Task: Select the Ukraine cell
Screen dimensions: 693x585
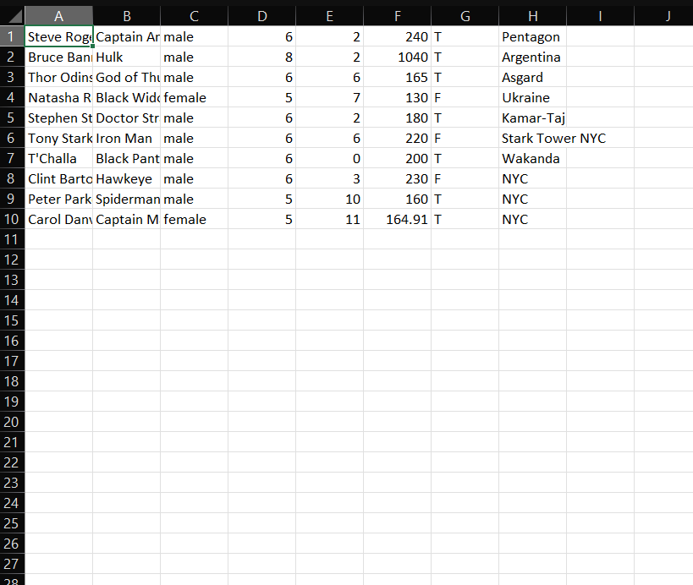Action: pyautogui.click(x=532, y=97)
